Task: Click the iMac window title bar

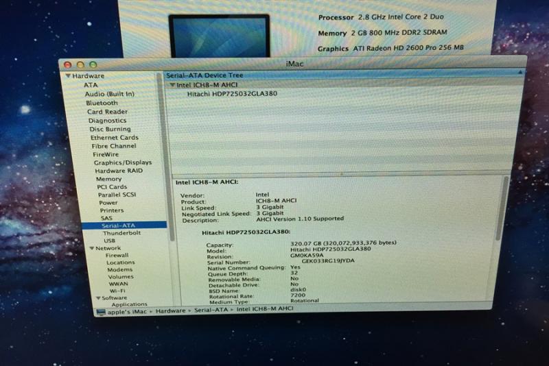Action: pyautogui.click(x=294, y=64)
